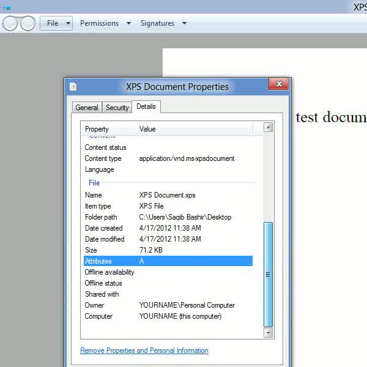Select the Offline availability row
This screenshot has width=367, height=367.
click(x=168, y=272)
